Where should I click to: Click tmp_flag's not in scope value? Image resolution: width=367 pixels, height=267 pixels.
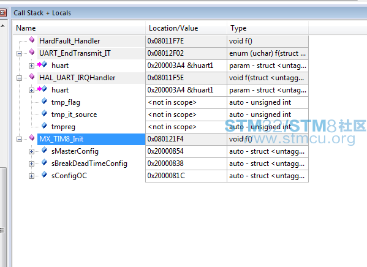(172, 102)
